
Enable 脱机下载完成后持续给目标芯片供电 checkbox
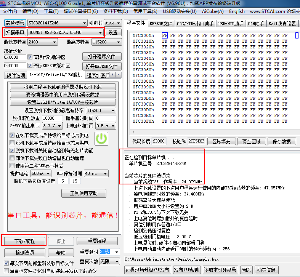click(x=12, y=143)
